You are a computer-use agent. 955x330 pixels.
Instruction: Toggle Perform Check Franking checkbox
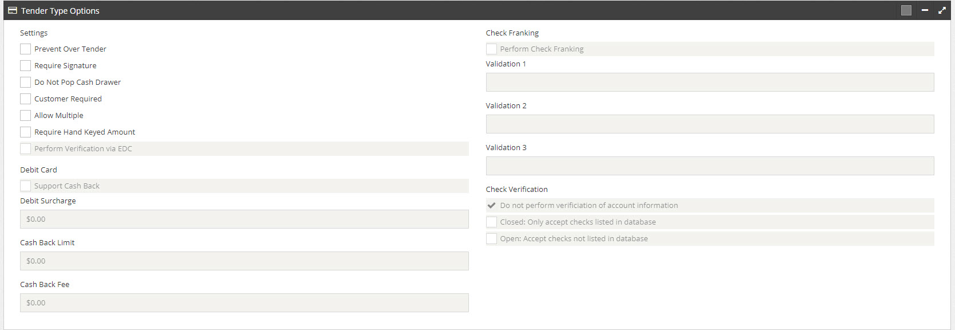pyautogui.click(x=491, y=49)
